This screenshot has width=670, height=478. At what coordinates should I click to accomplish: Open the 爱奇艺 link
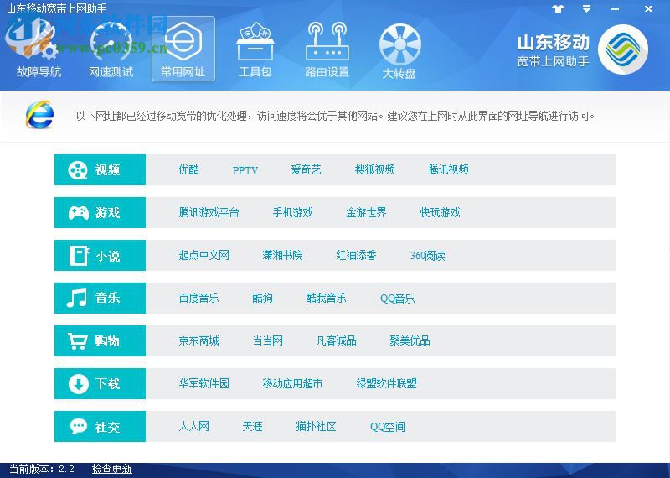click(306, 170)
